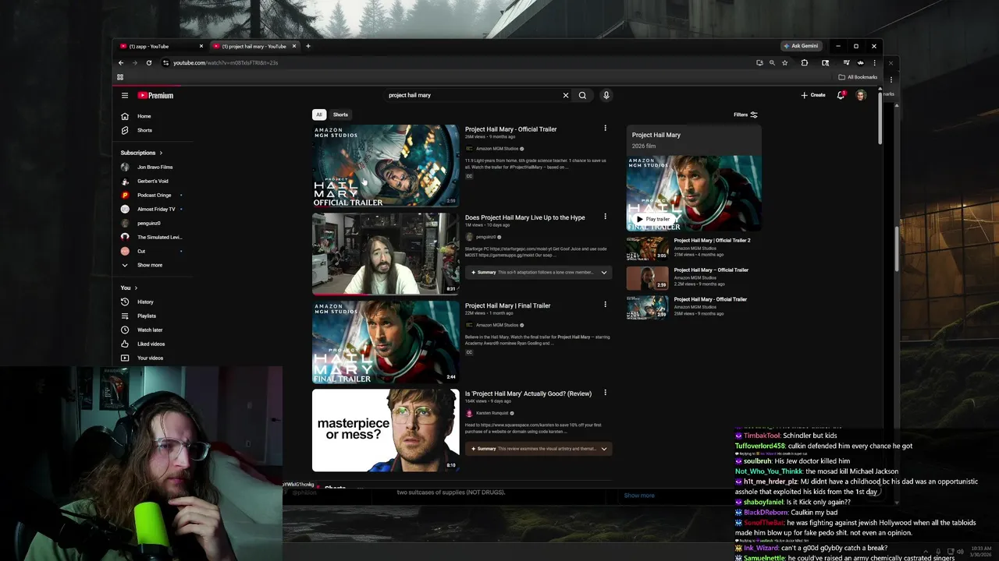Screen dimensions: 999x561
Task: Open Chrome's three-dot menu
Action: (874, 62)
